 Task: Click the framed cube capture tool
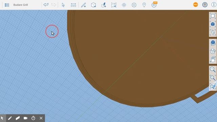114,5
